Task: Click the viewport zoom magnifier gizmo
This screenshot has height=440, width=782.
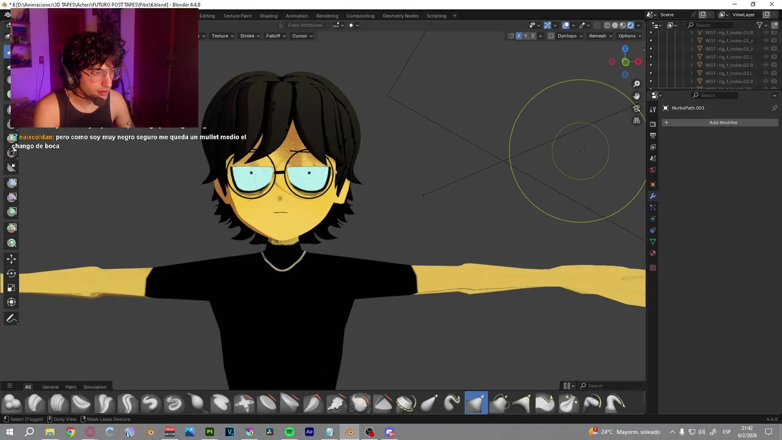Action: 637,84
